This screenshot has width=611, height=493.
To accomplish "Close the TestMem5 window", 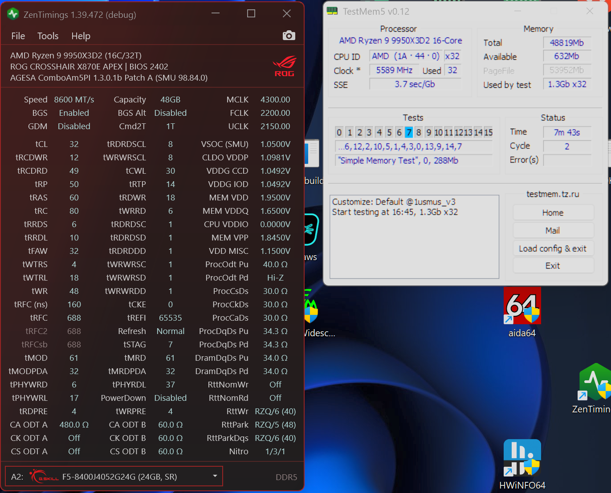I will click(x=590, y=11).
